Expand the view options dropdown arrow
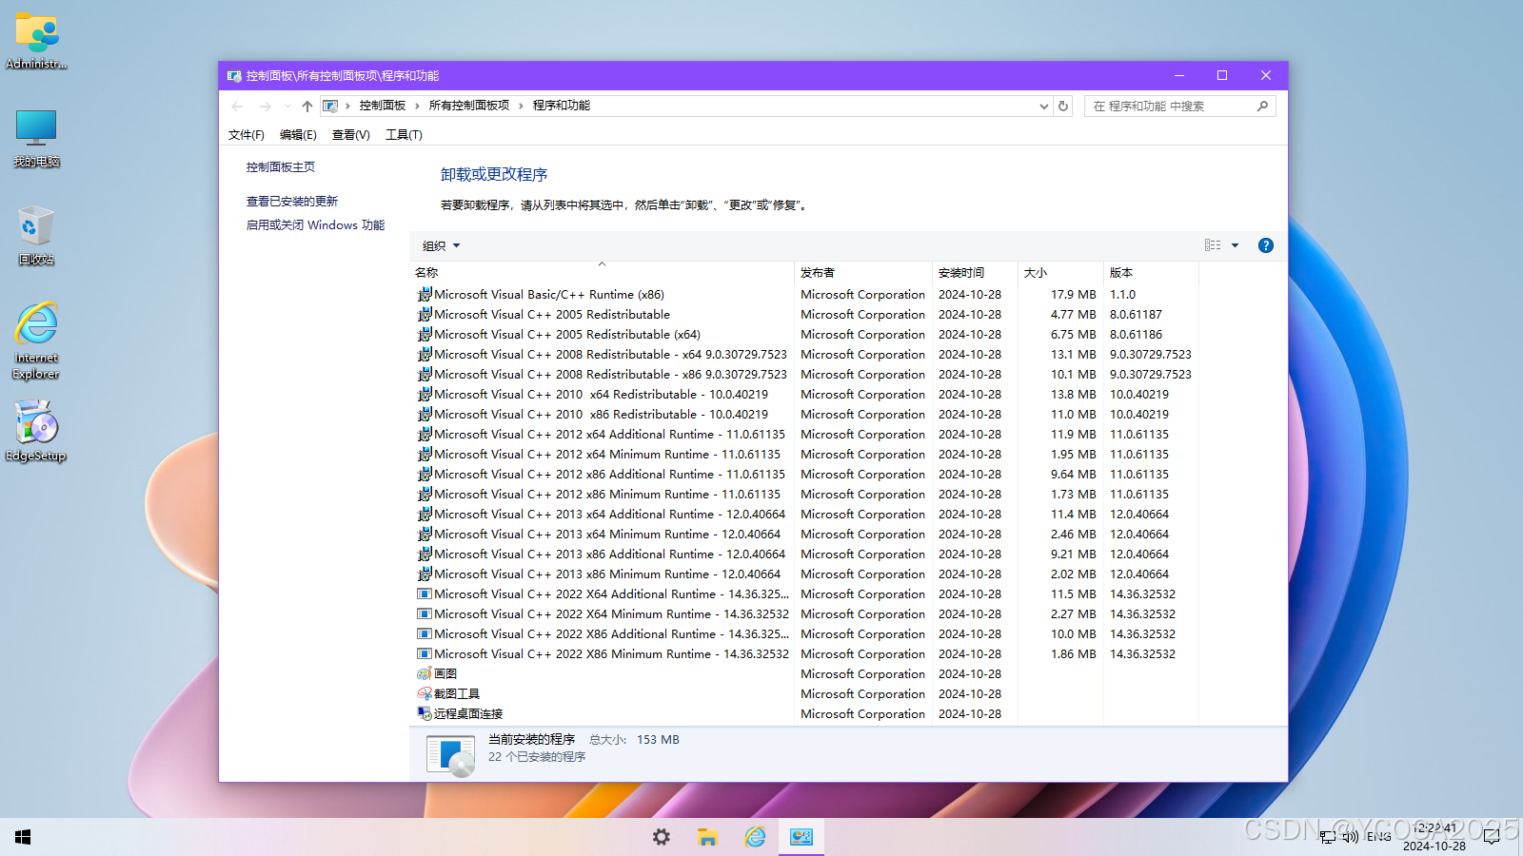1523x856 pixels. (1236, 245)
